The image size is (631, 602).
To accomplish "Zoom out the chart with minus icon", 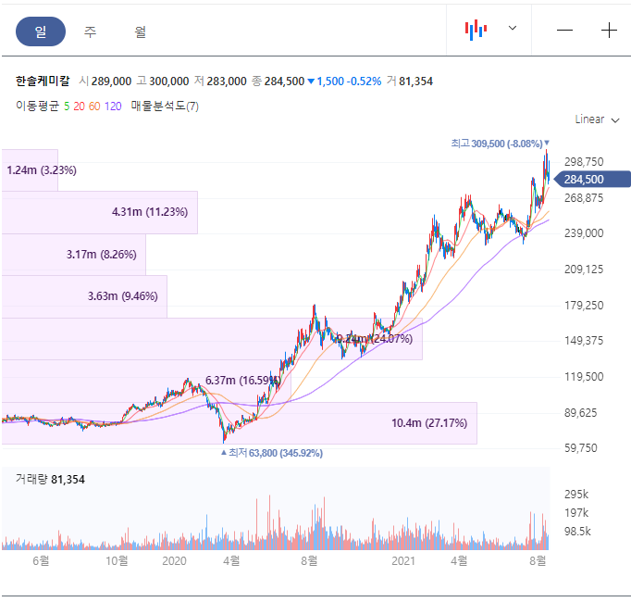I will (x=564, y=31).
